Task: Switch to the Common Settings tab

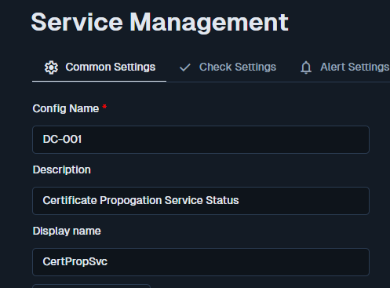Action: coord(99,67)
